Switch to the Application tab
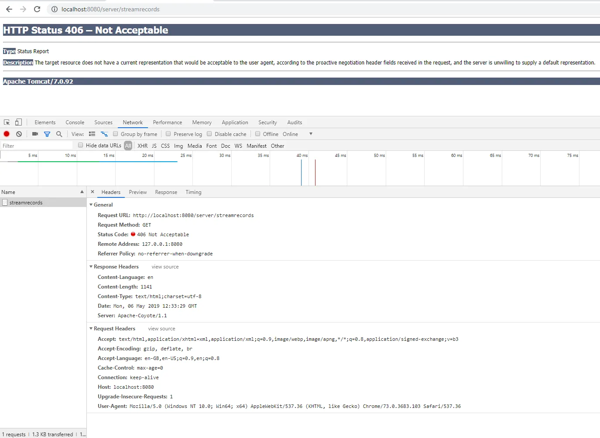 (235, 122)
